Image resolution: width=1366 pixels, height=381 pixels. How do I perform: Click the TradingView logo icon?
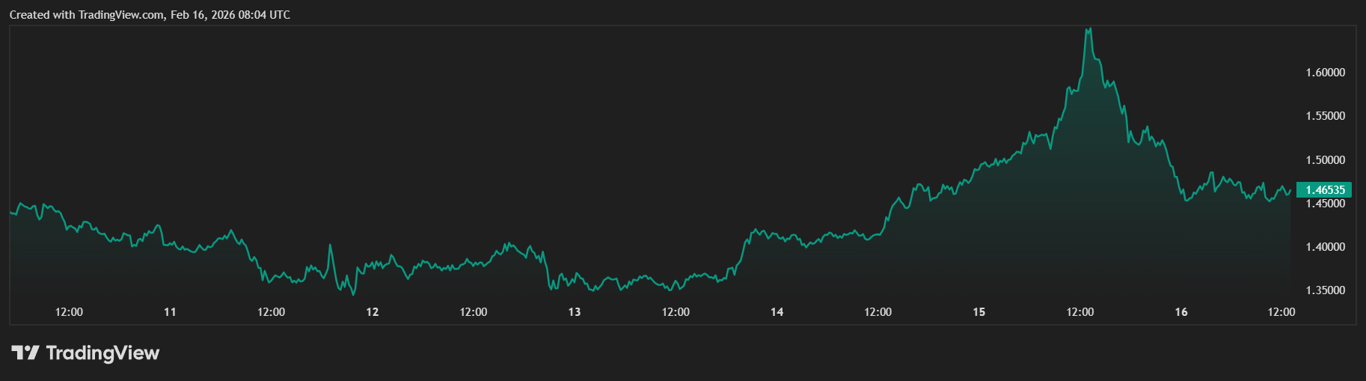25,353
